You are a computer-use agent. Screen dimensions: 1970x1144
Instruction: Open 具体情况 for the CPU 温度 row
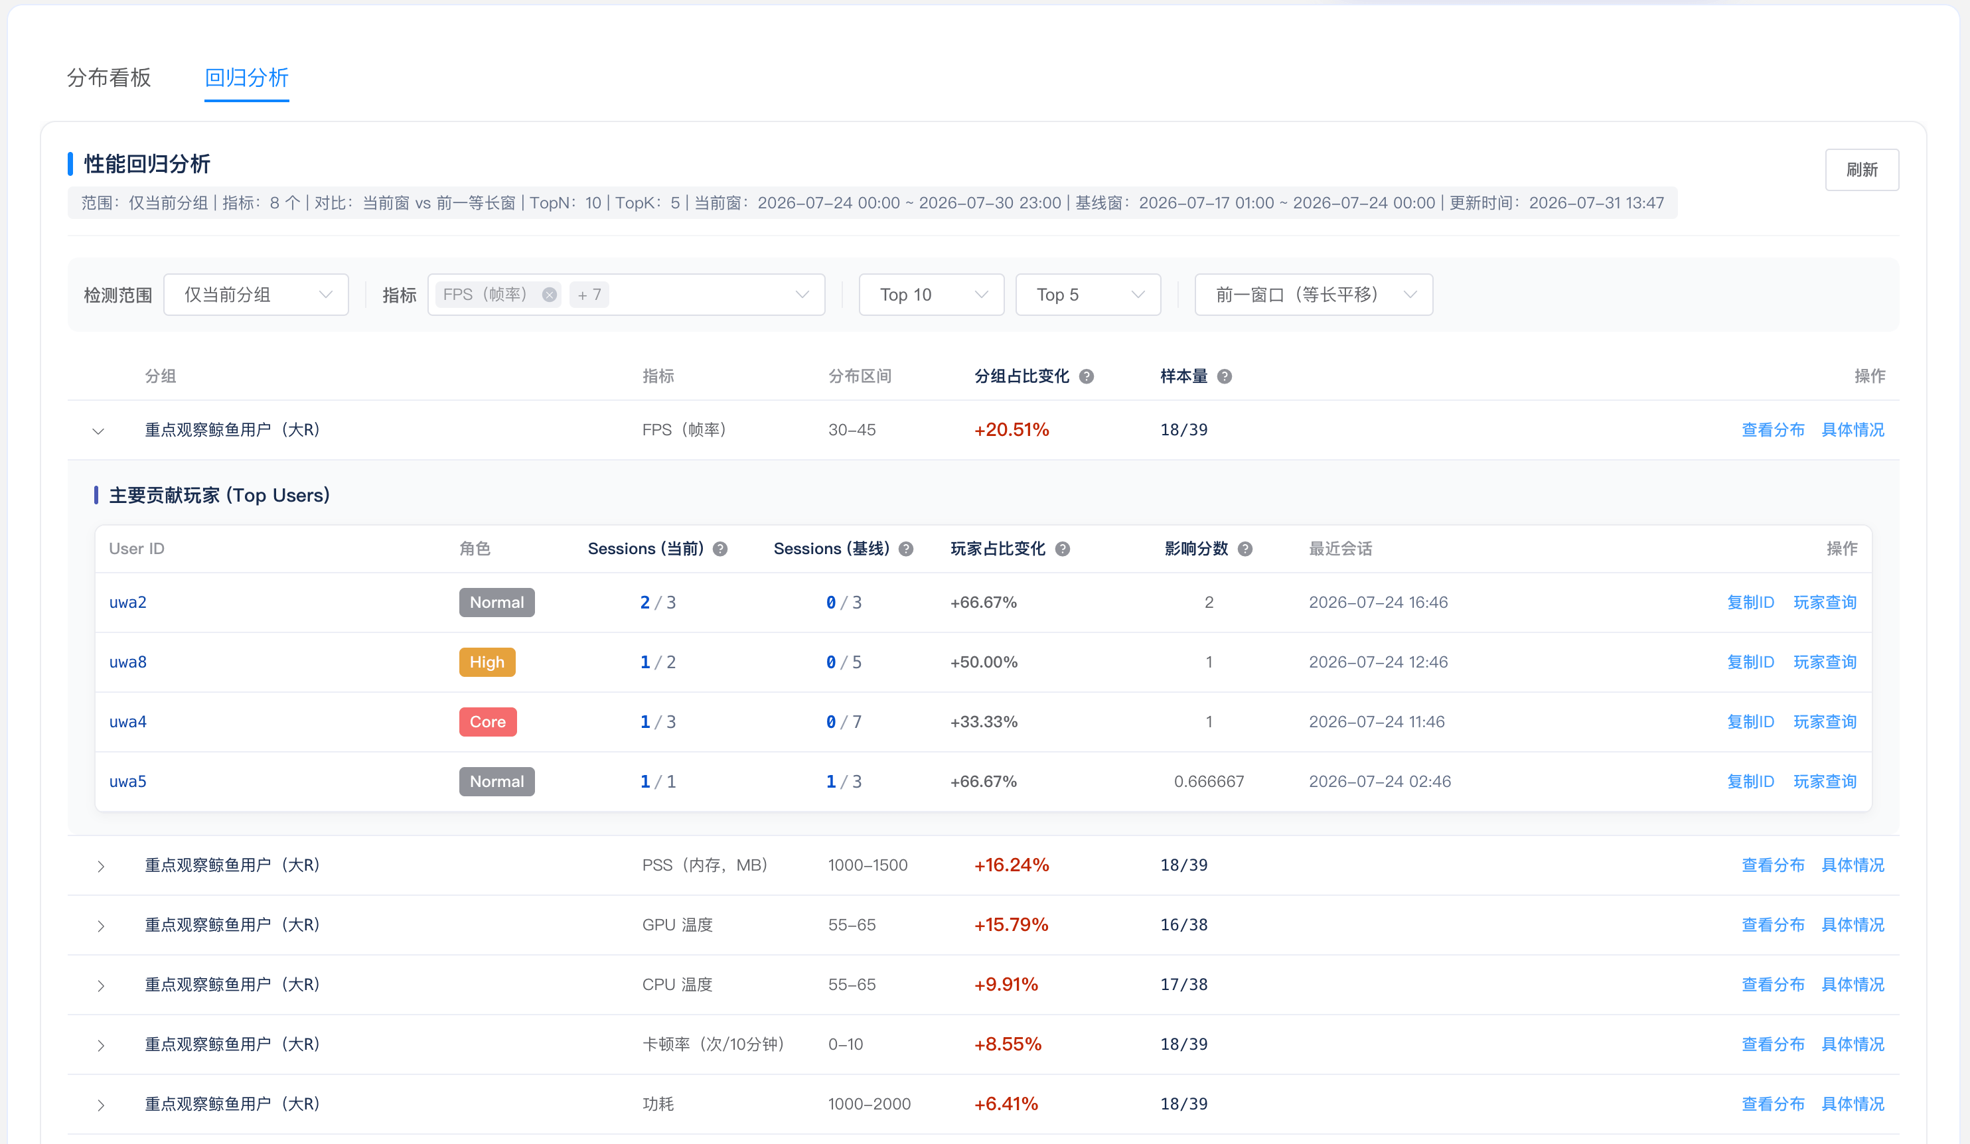pyautogui.click(x=1853, y=985)
